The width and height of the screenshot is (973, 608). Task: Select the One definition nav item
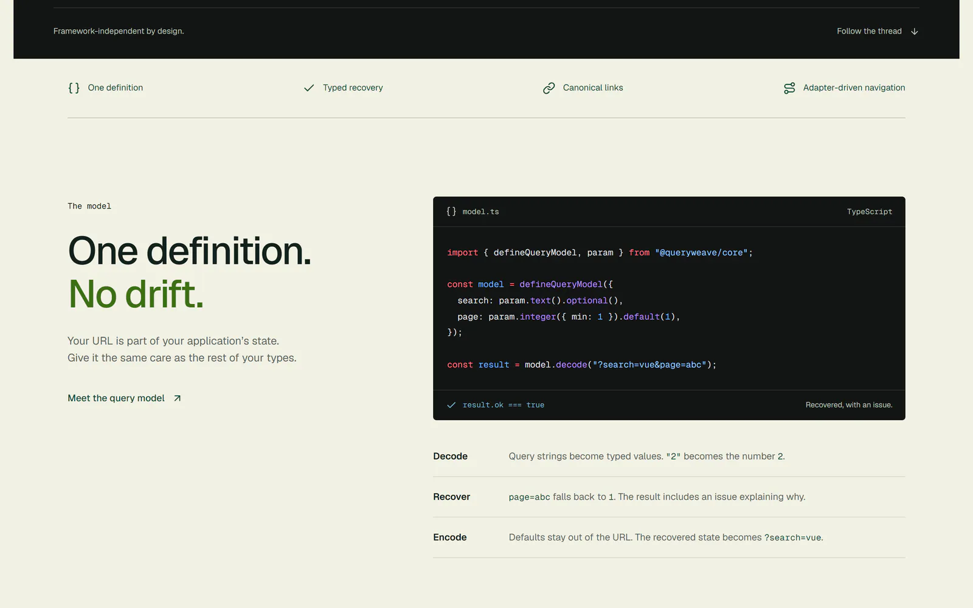[x=106, y=88]
